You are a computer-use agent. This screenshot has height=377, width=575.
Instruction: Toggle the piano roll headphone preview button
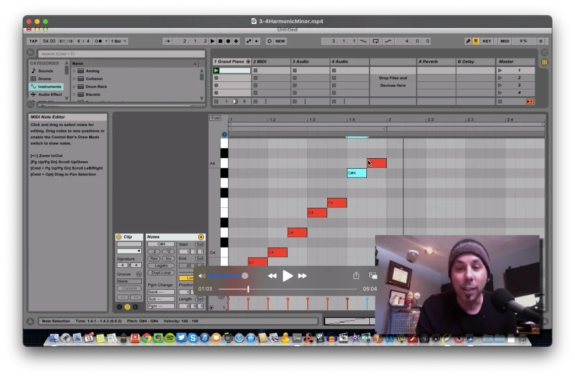pos(224,134)
